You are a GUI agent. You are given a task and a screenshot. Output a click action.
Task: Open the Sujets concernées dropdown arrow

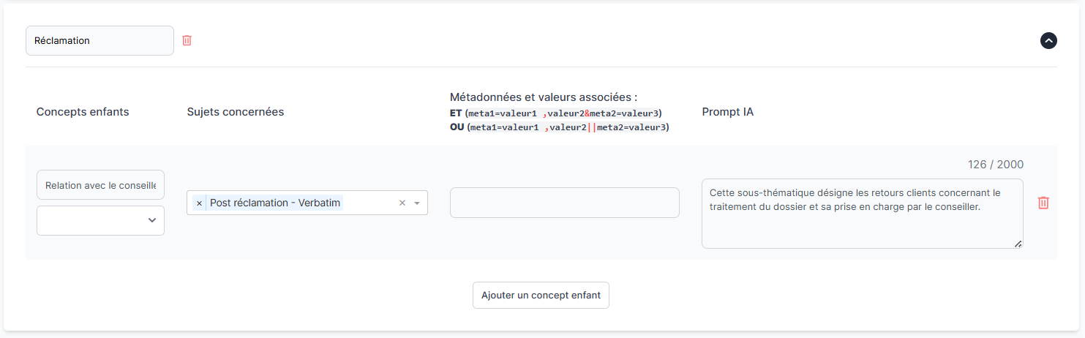(417, 203)
